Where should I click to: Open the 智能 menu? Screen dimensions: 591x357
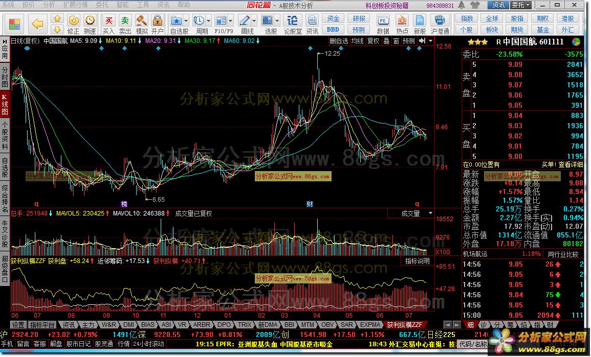tap(122, 5)
